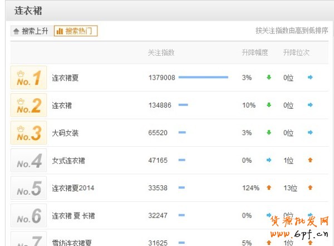Open the 连衣裙 keyword in row two
334x246 pixels.
tap(62, 105)
